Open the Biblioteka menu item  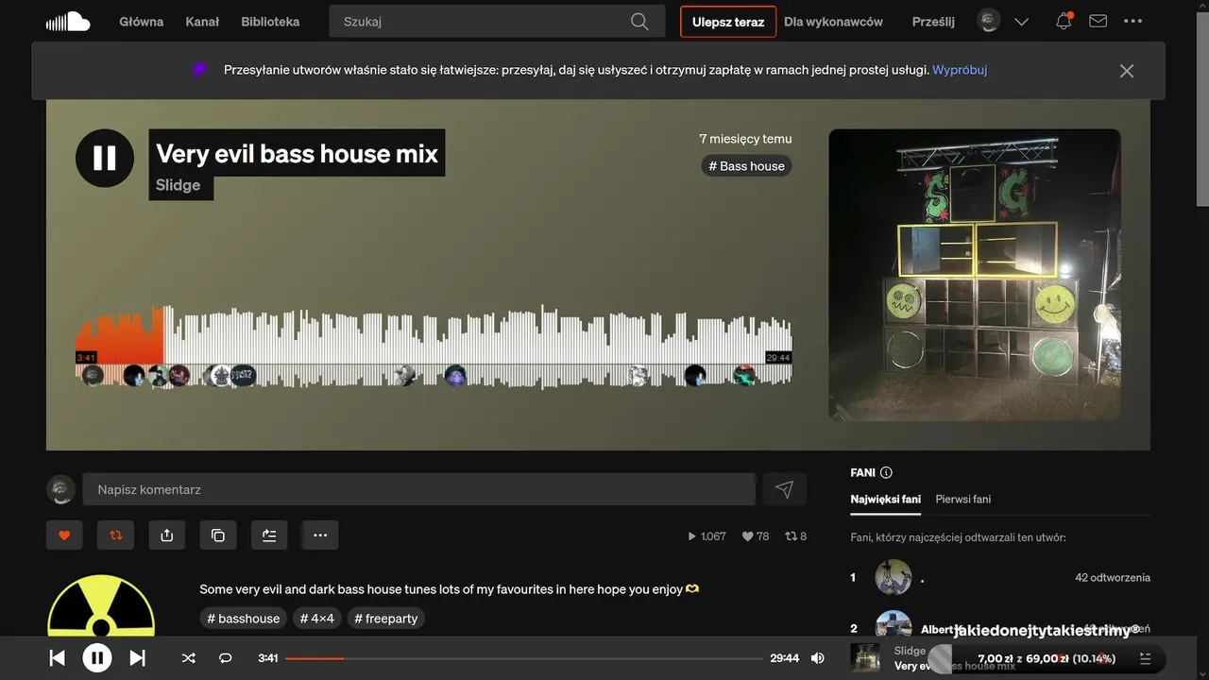(270, 22)
